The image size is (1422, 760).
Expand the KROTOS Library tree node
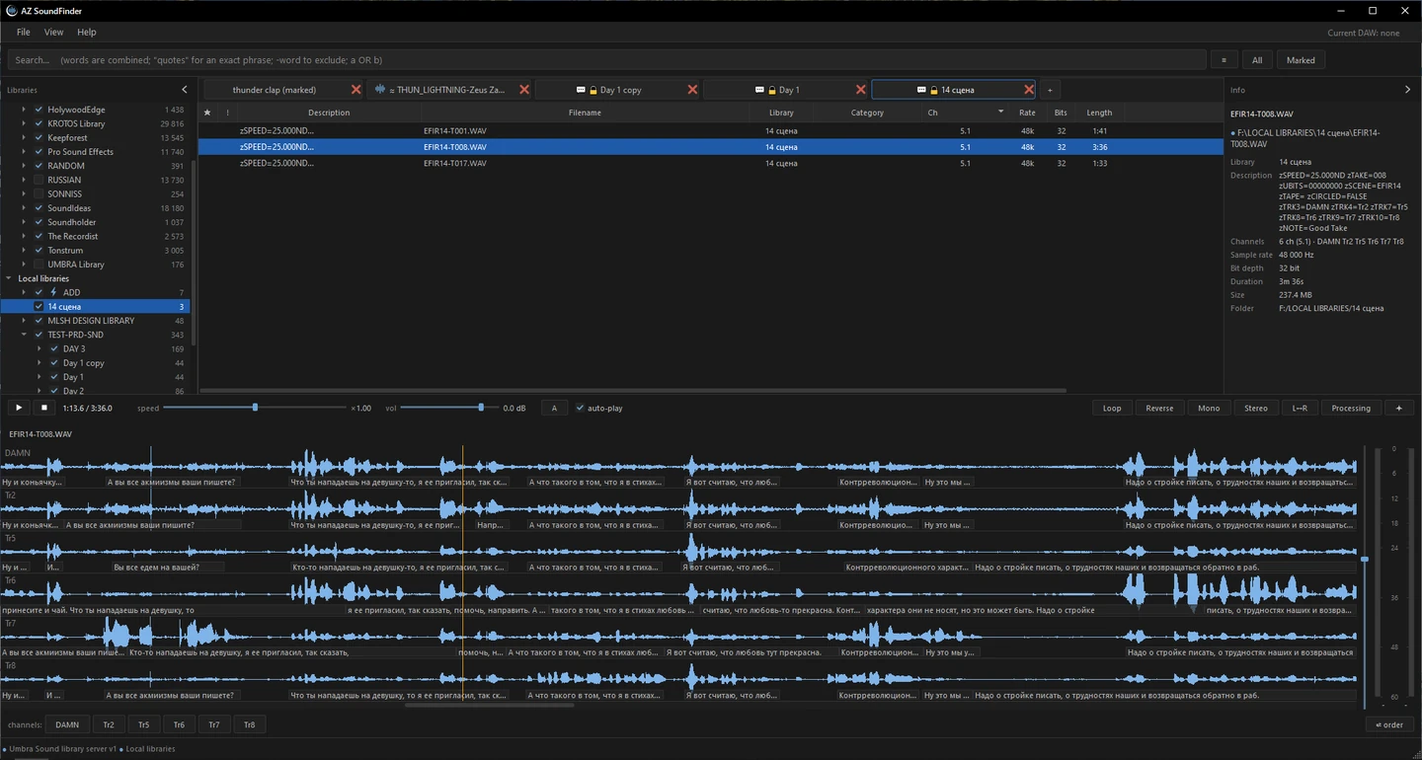coord(24,123)
